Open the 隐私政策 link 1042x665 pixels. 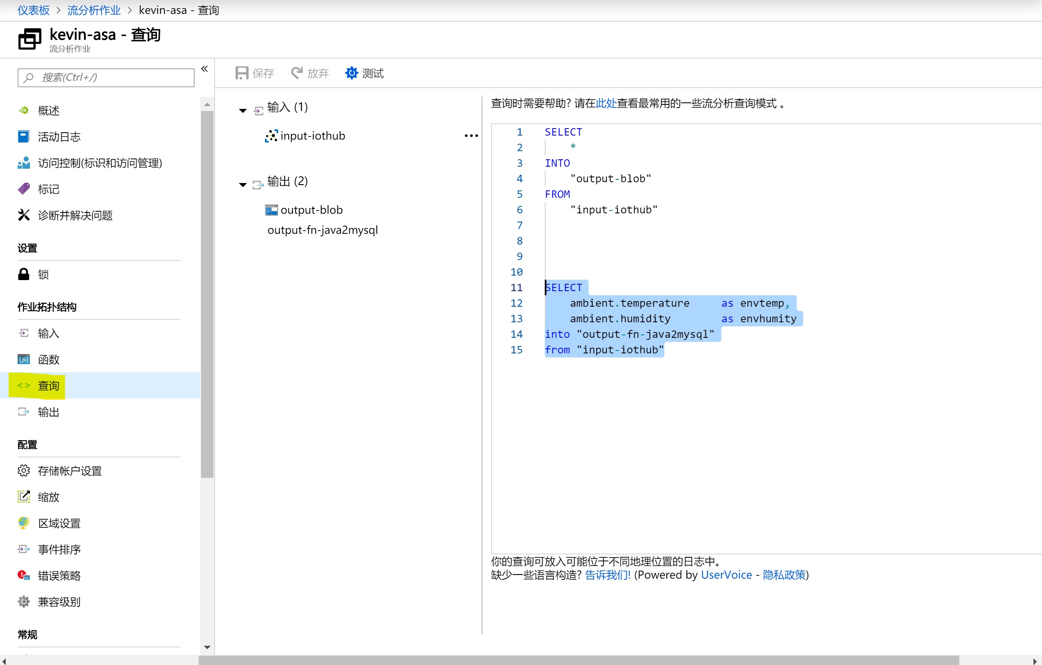click(784, 575)
